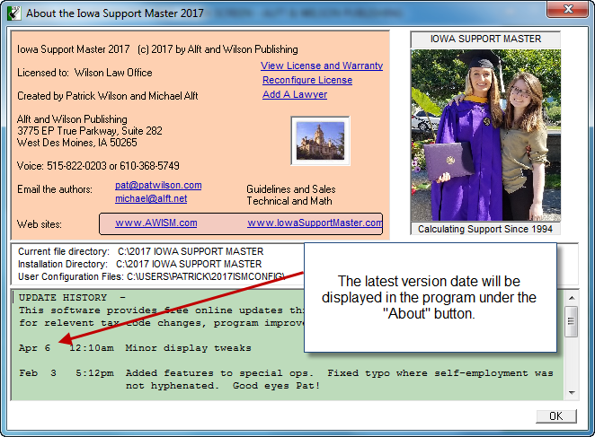Email pat@patwilson.com
Image resolution: width=595 pixels, height=437 pixels.
pyautogui.click(x=158, y=185)
